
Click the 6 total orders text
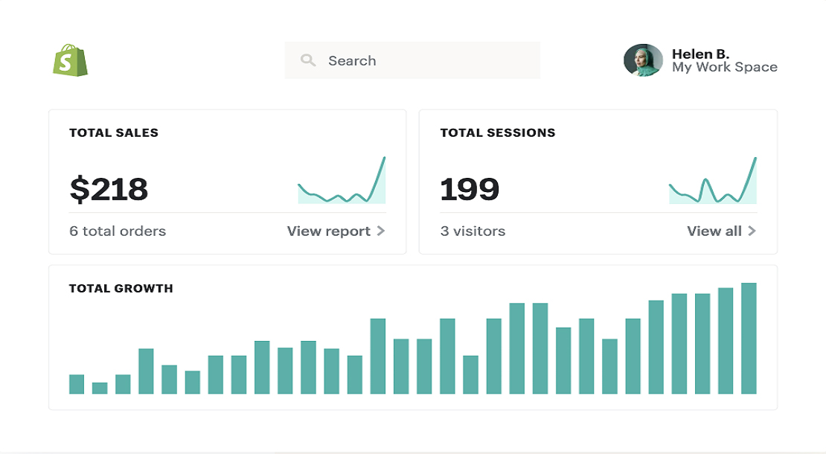118,231
